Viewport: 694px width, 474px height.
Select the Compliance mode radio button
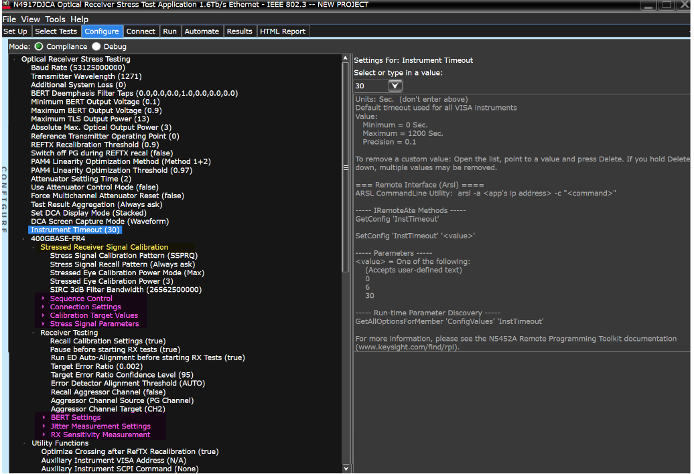point(39,46)
